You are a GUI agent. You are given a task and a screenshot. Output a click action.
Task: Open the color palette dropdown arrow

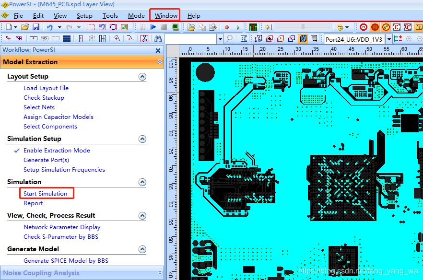[x=347, y=27]
